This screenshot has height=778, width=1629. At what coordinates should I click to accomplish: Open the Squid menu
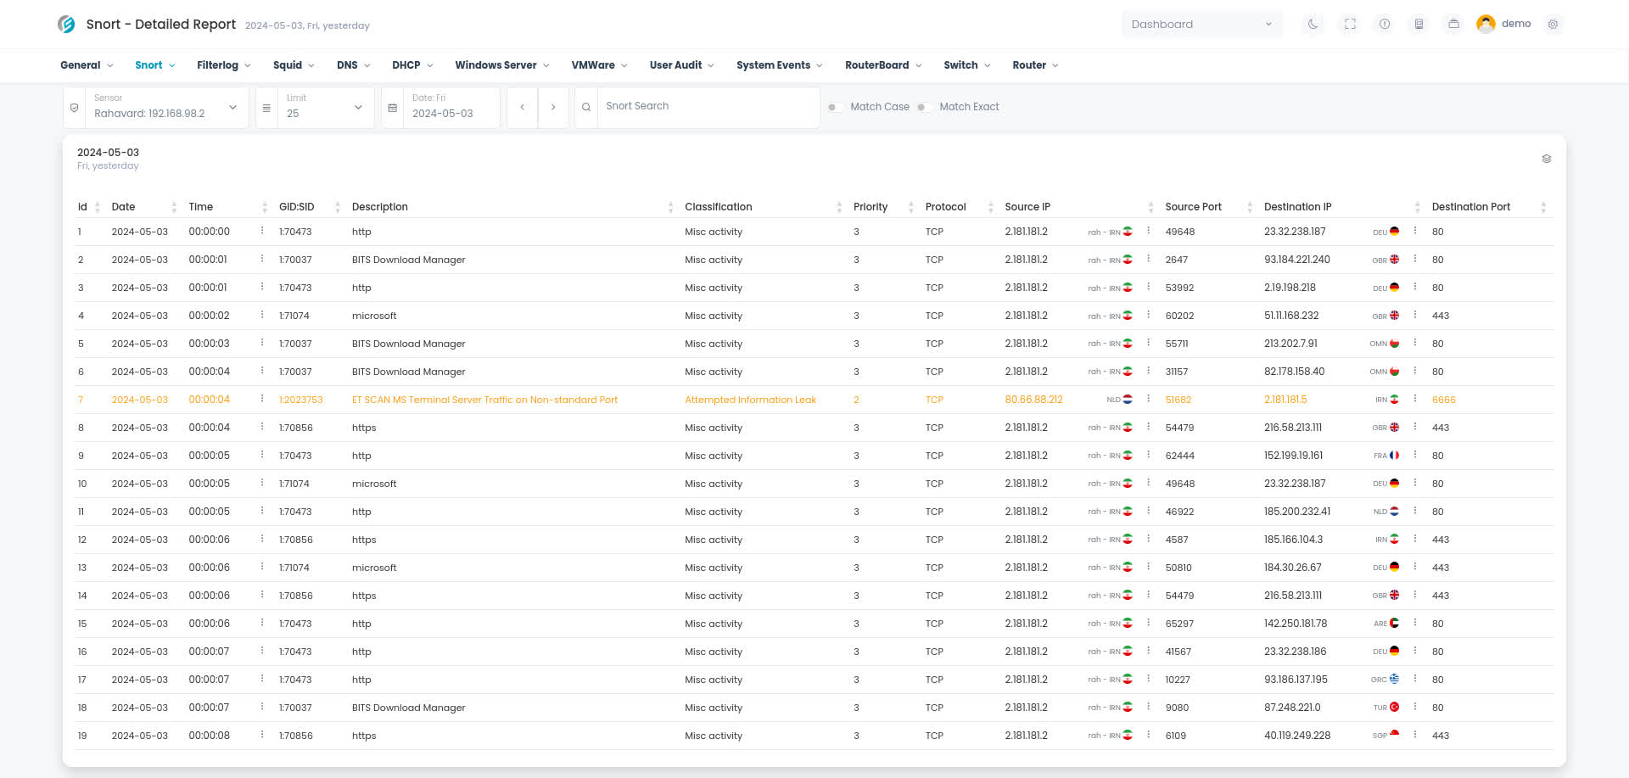tap(294, 65)
